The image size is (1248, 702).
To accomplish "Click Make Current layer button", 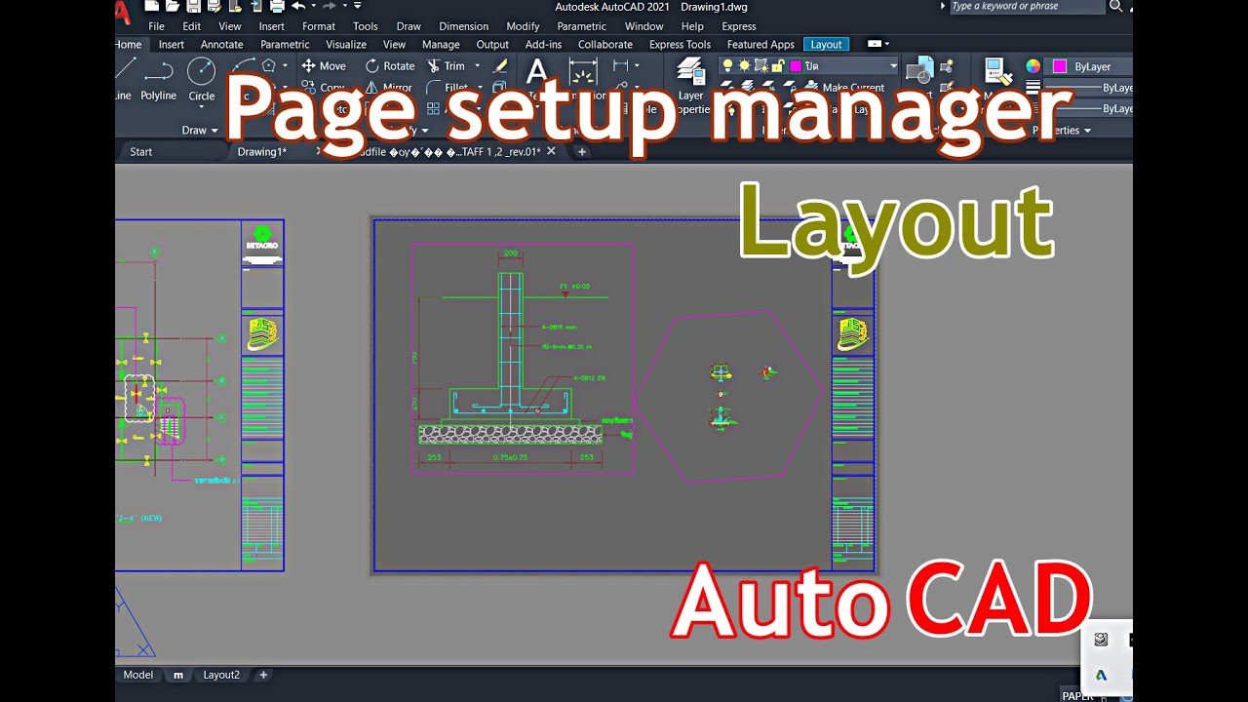I will tap(844, 88).
